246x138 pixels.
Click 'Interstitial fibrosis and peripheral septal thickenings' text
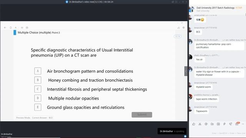[x=97, y=89]
